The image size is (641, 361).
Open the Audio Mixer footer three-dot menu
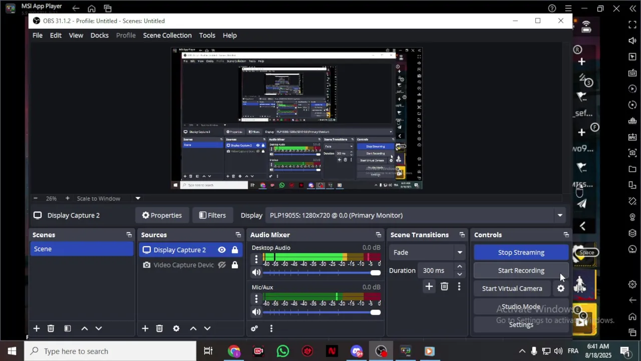tap(271, 328)
